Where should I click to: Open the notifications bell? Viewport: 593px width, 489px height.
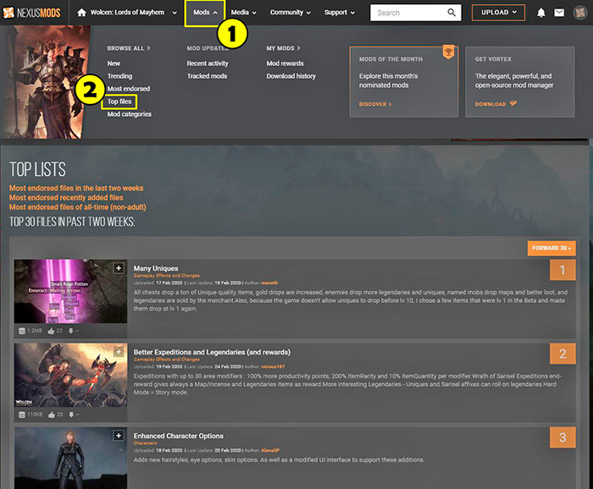[x=541, y=13]
